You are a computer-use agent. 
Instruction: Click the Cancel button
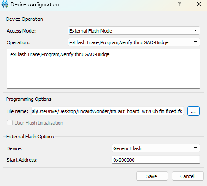188,176
